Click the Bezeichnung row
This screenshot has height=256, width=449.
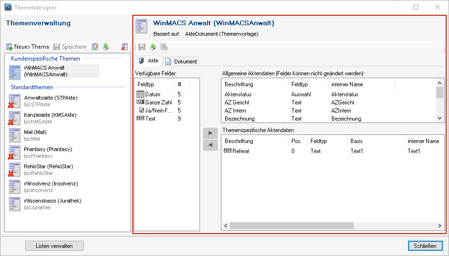click(x=329, y=118)
